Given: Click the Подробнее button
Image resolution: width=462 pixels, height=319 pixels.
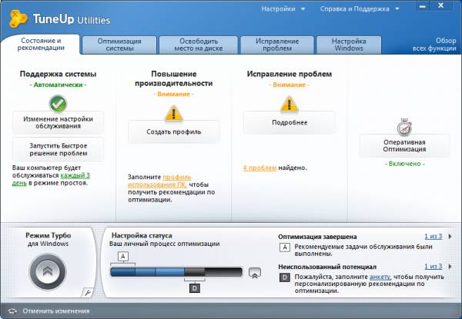Looking at the screenshot, I should click(290, 122).
